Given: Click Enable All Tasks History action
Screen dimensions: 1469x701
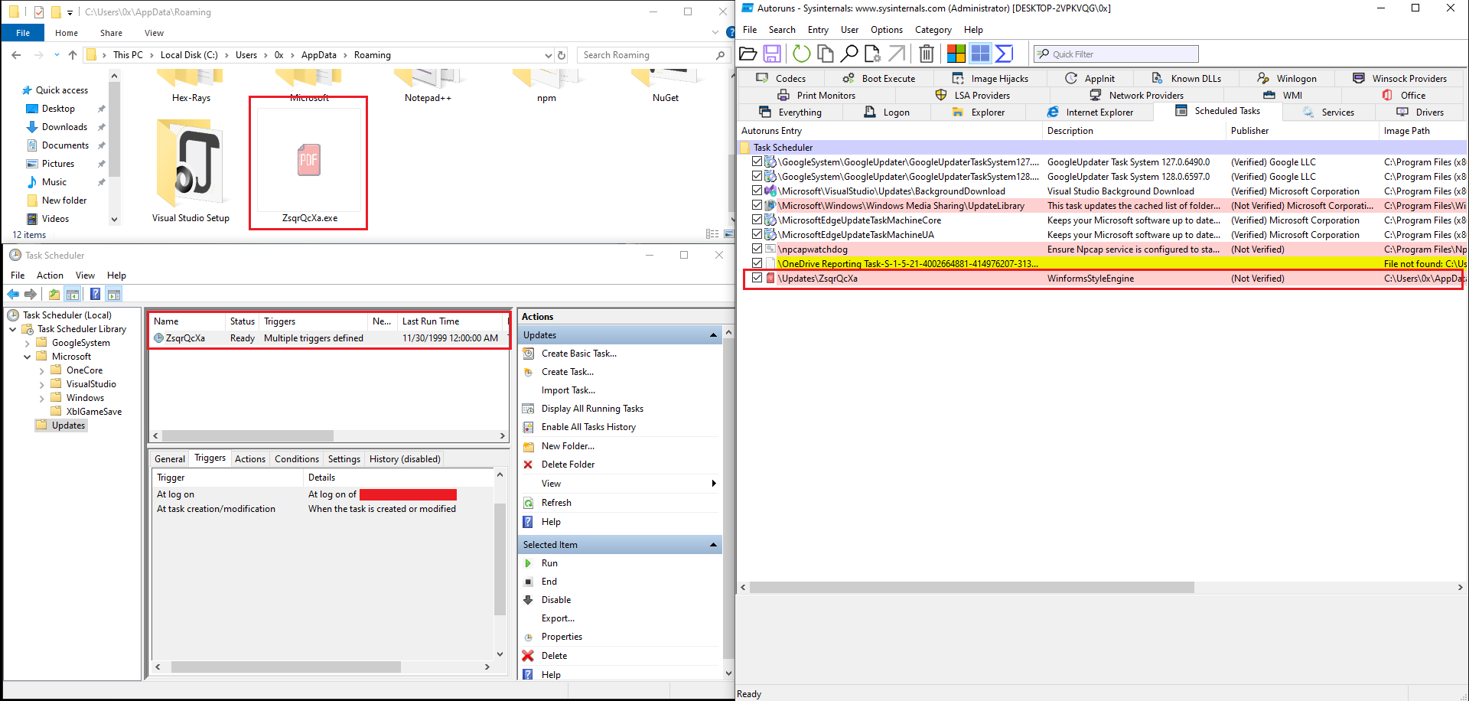Looking at the screenshot, I should 588,427.
